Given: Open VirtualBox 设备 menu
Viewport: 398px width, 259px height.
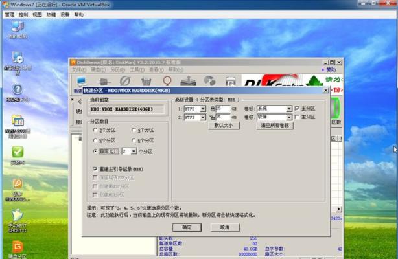Looking at the screenshot, I should point(65,15).
